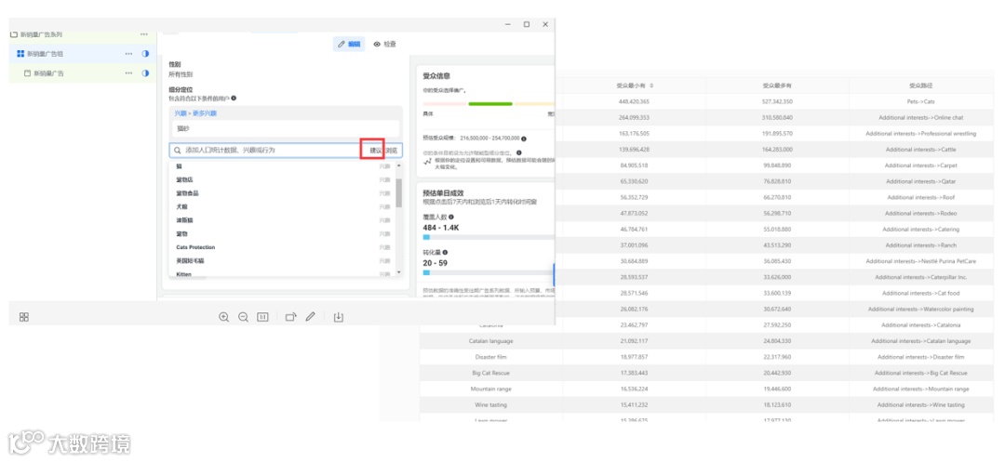Click the 受众路径 column header in the table

[920, 86]
